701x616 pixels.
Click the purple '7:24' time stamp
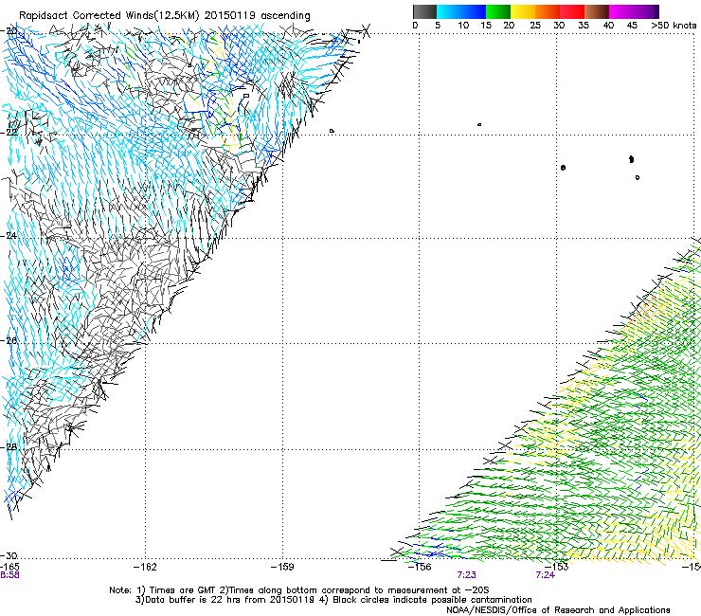tap(545, 575)
